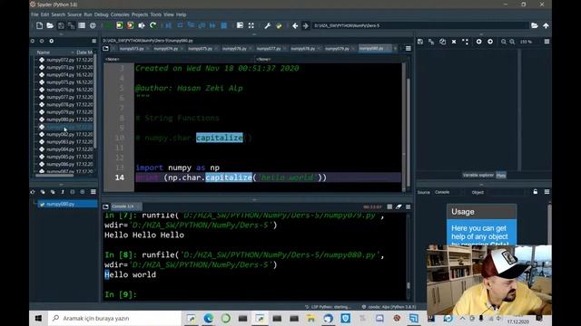The image size is (581, 326).
Task: Open the Debug menu
Action: [101, 14]
